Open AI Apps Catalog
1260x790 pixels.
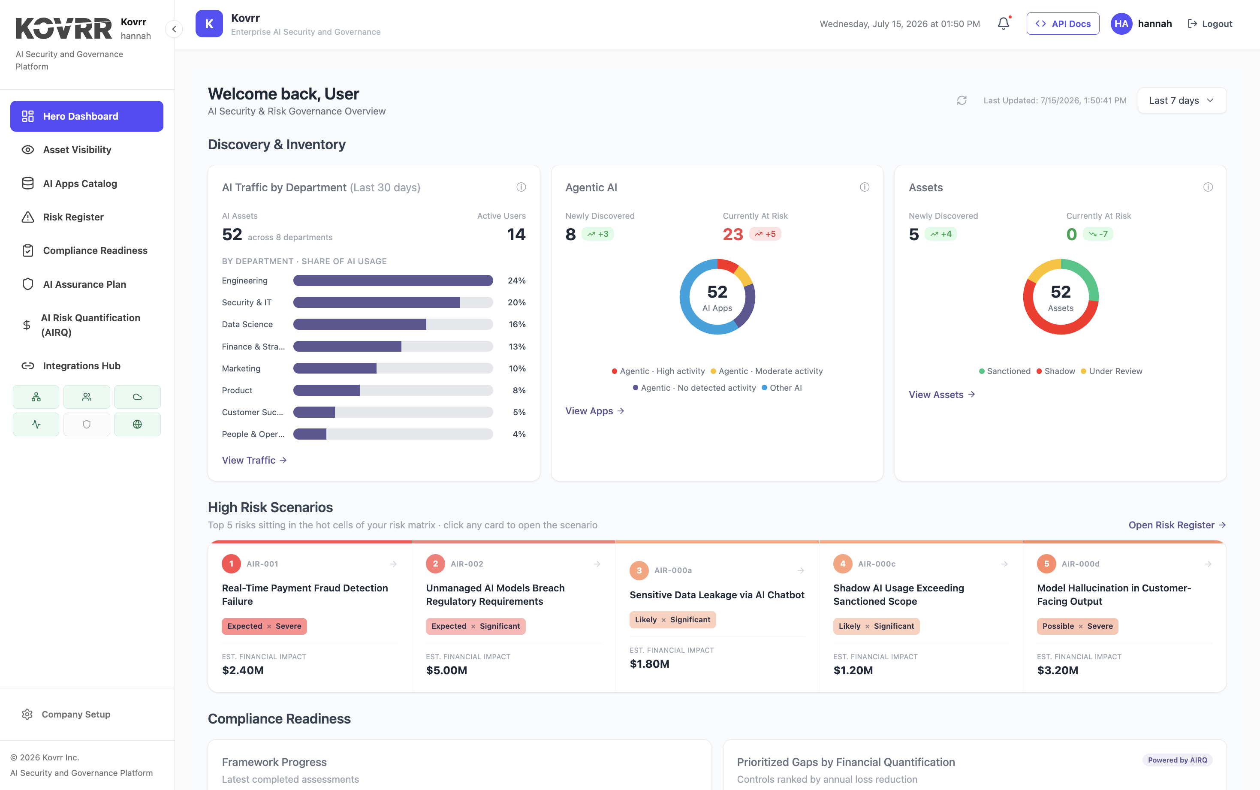[87, 184]
